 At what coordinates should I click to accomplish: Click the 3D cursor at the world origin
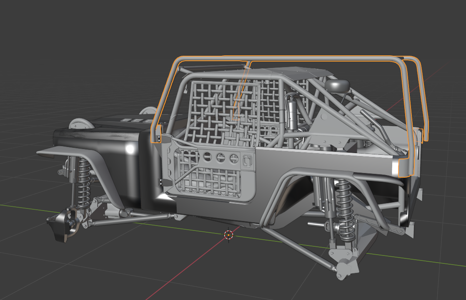coord(228,235)
